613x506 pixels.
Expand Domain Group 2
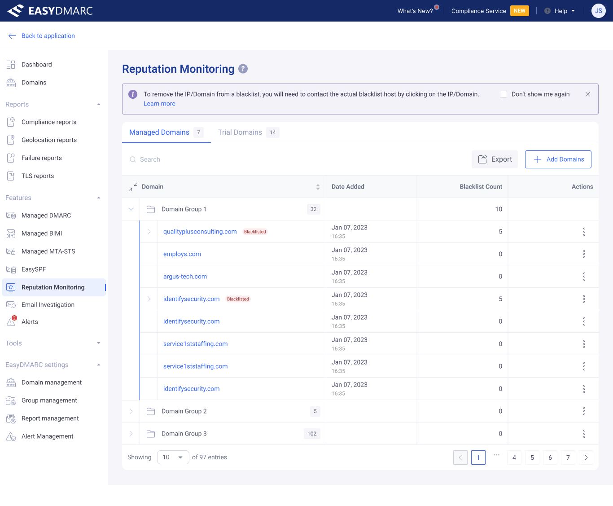pos(131,411)
